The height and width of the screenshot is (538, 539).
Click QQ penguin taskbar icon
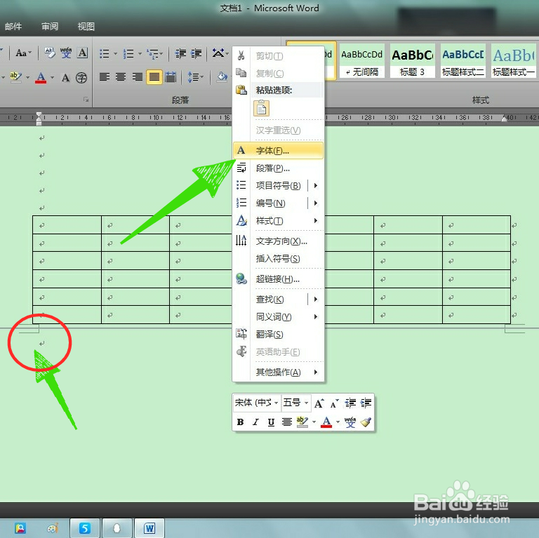pyautogui.click(x=117, y=528)
